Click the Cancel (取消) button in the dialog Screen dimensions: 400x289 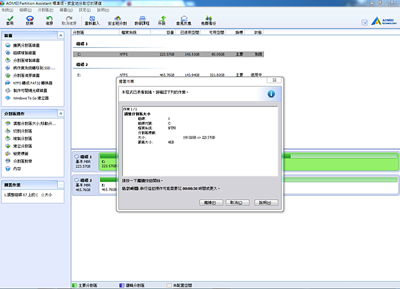coord(237,202)
